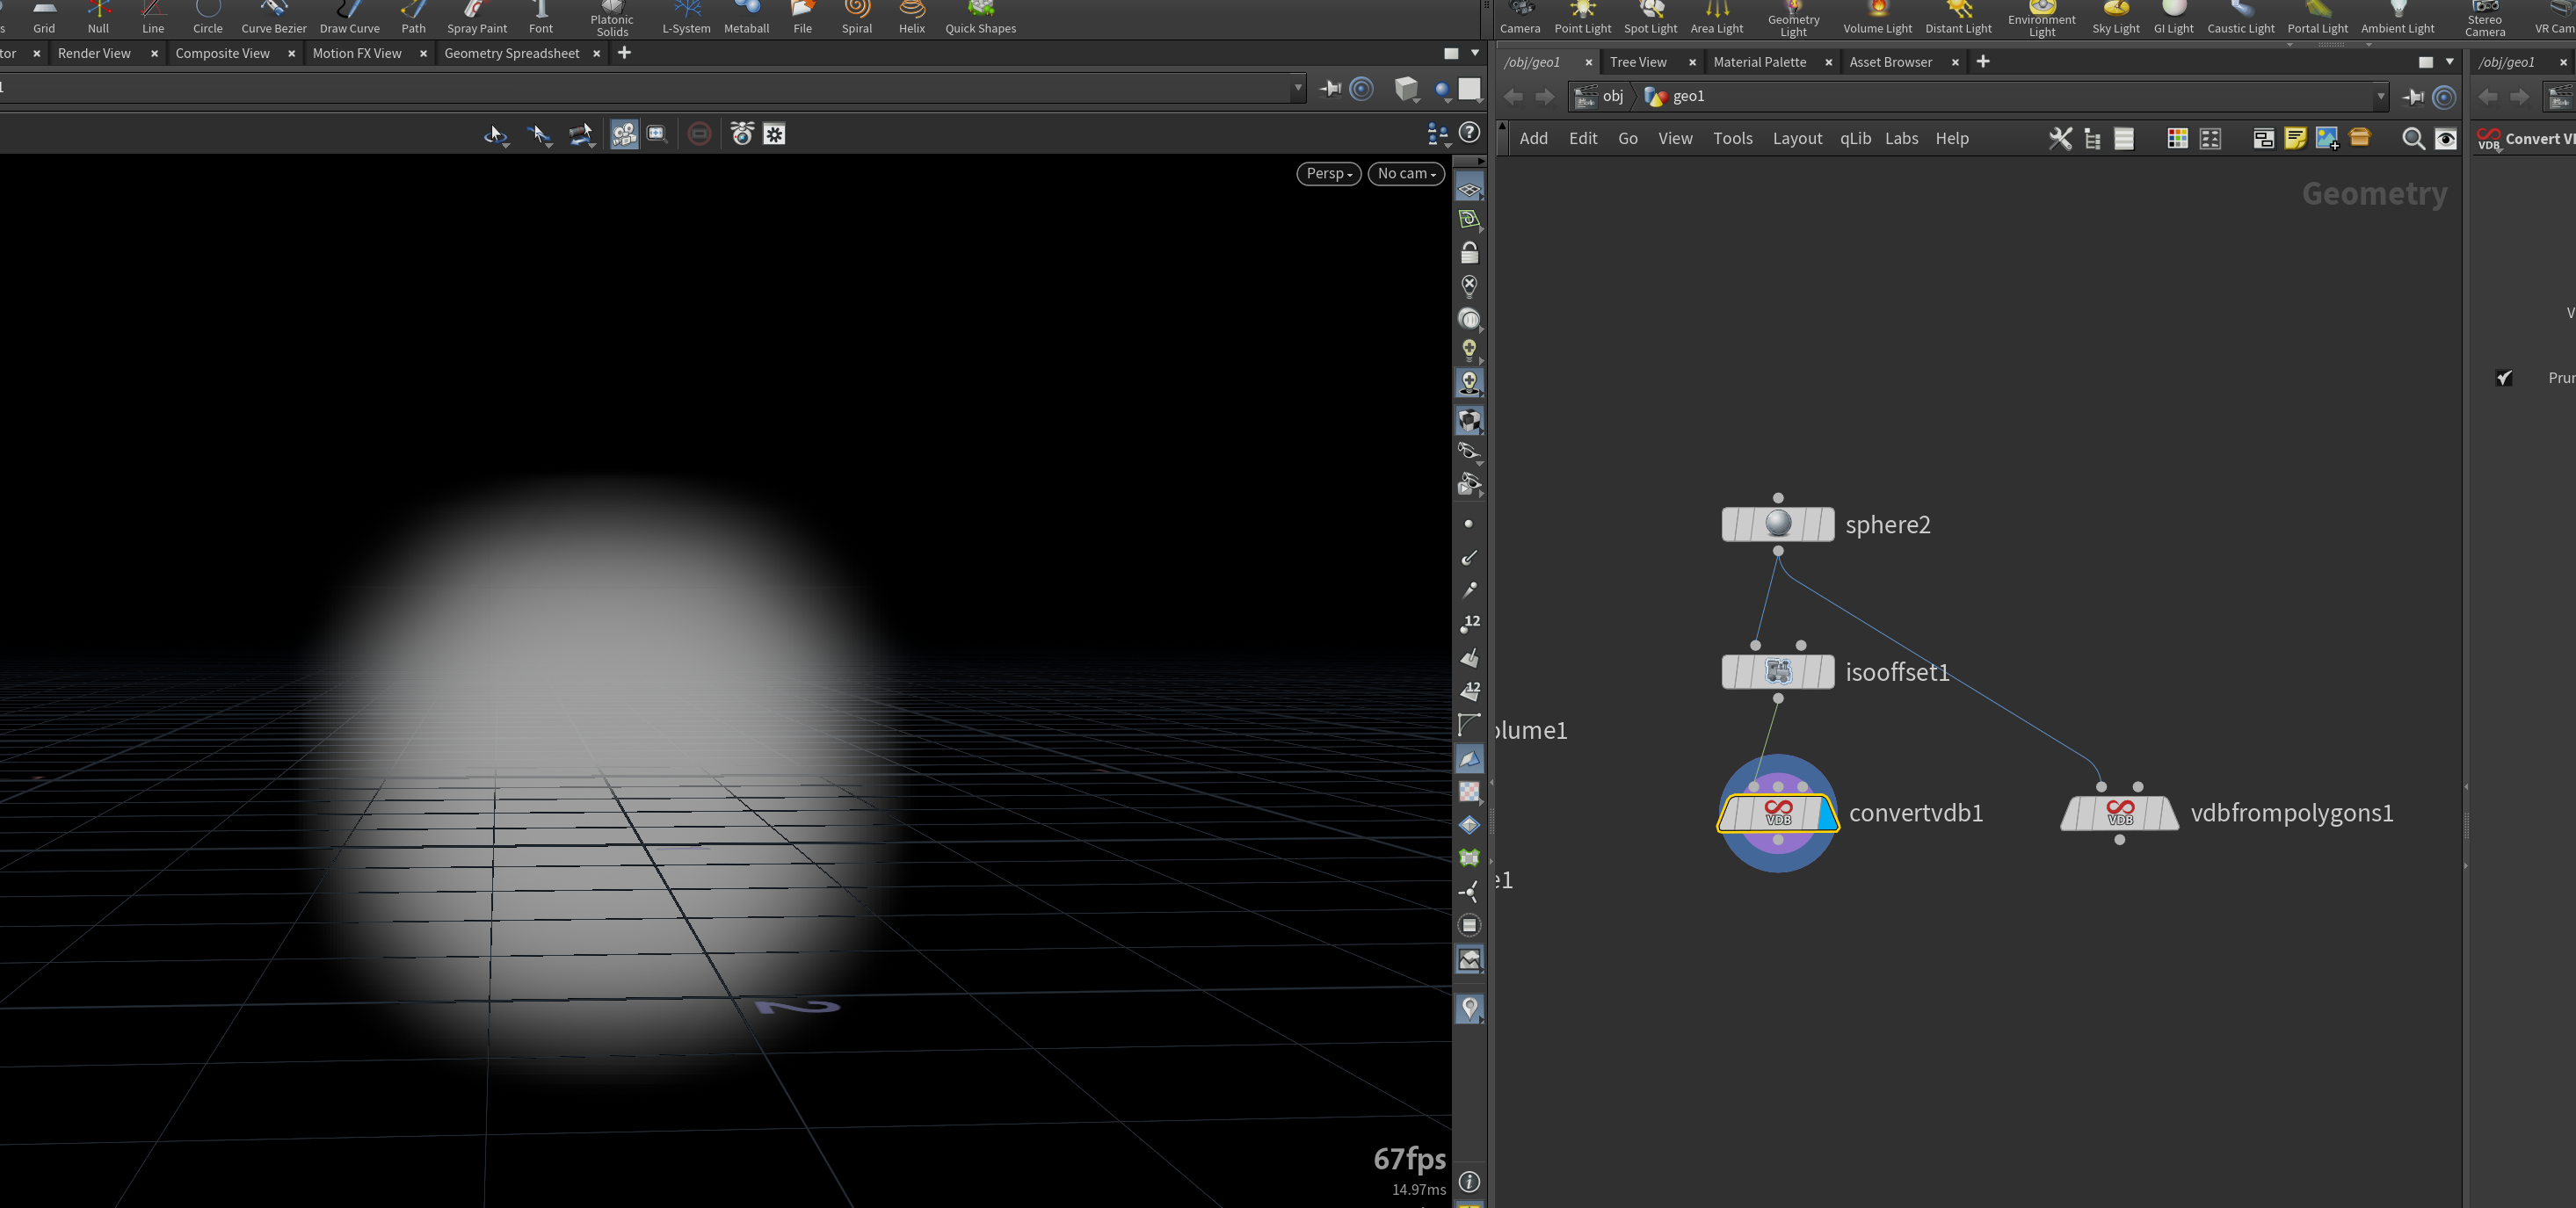Show the network tree view list icon
This screenshot has width=2576, height=1208.
click(2092, 139)
